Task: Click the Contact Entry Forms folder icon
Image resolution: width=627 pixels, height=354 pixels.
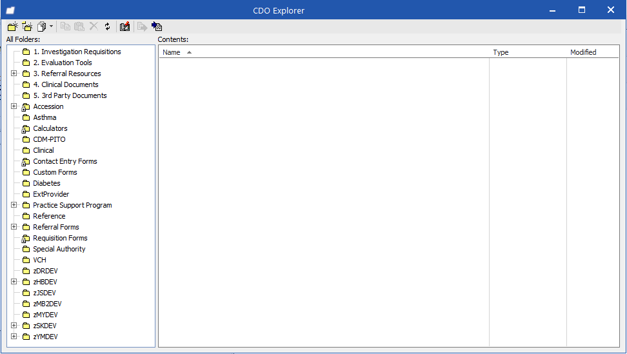Action: point(26,161)
